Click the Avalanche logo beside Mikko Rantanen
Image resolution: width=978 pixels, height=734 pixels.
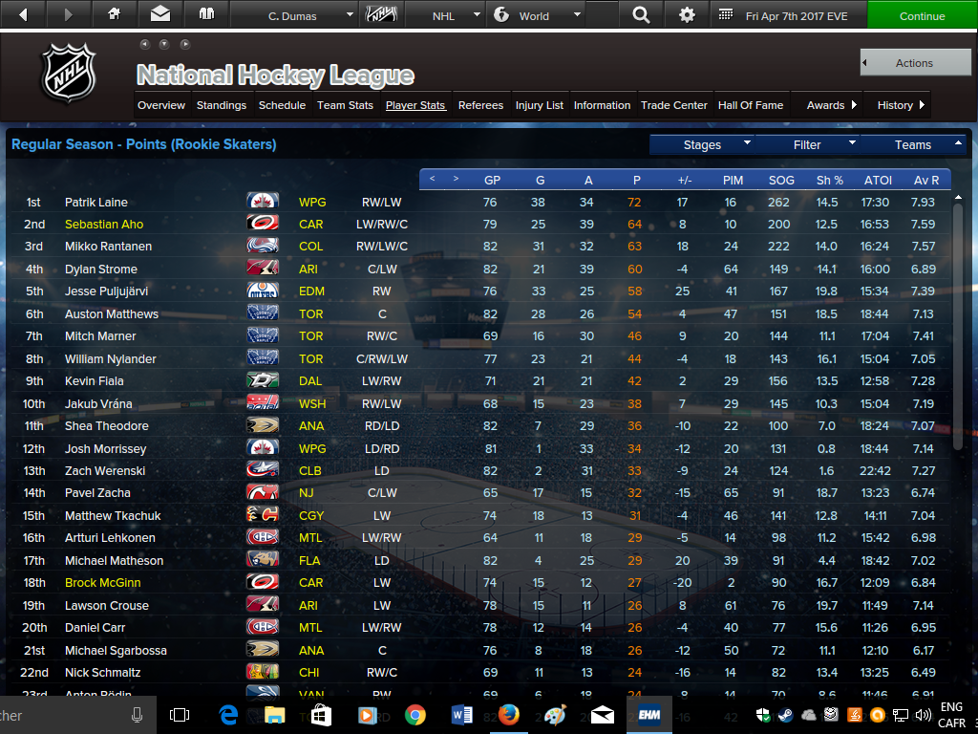tap(263, 246)
